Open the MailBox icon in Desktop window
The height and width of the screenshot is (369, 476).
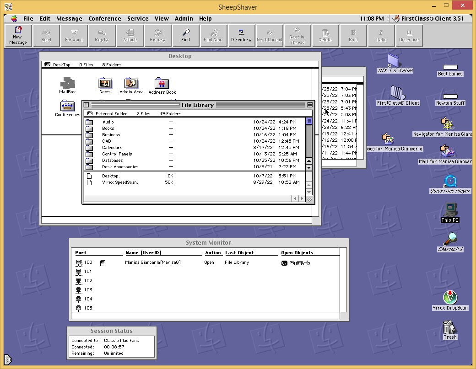pos(67,85)
